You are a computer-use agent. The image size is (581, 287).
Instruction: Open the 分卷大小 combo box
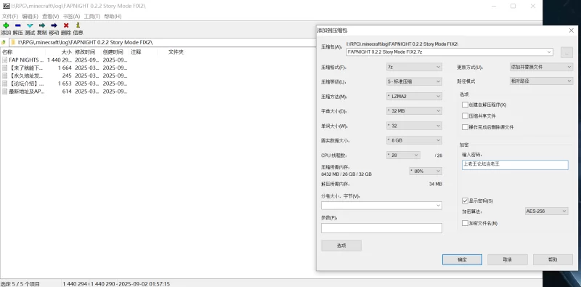click(x=381, y=206)
